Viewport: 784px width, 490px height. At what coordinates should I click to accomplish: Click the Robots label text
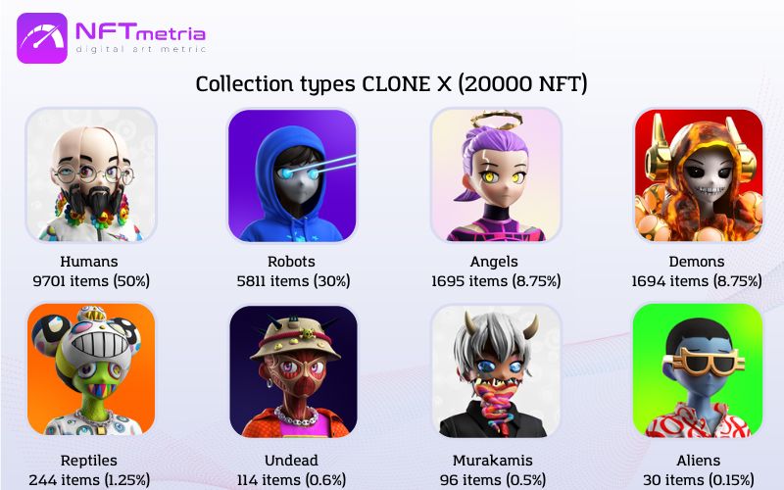click(x=291, y=262)
